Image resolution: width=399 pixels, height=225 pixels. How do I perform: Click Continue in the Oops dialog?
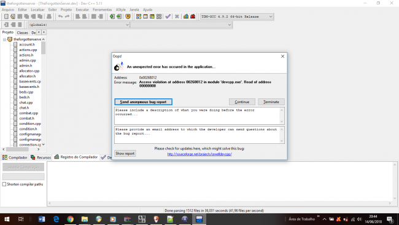click(x=242, y=101)
